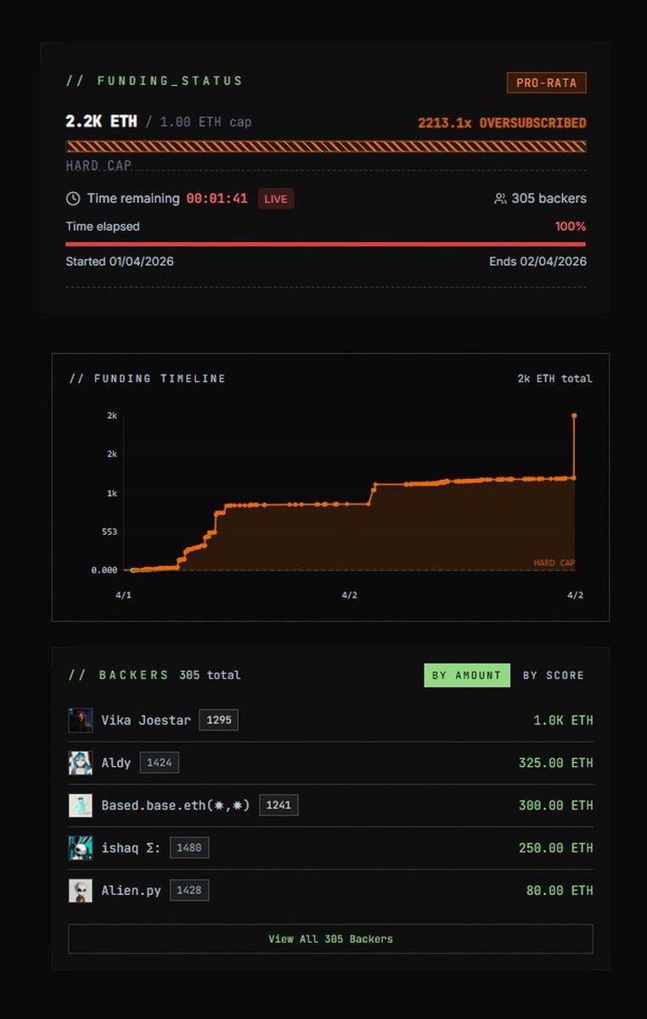Viewport: 647px width, 1019px height.
Task: Click the people icon beside 305 backers
Action: click(500, 199)
